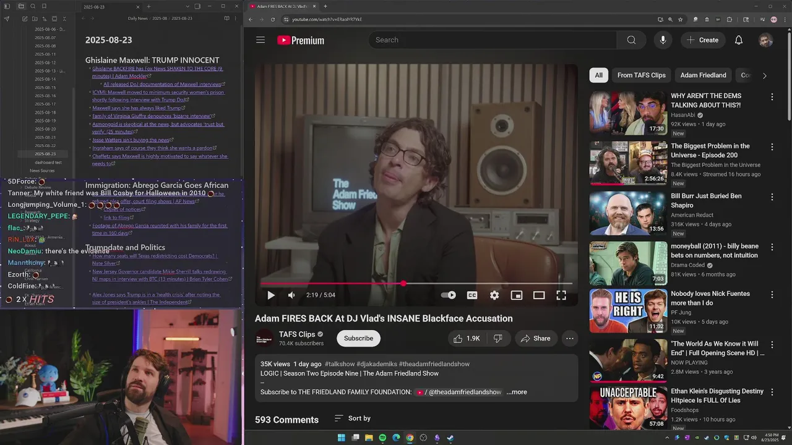Open options for Nobody loves Nick Fuentes video
Screen dimensions: 792x445
tap(772, 295)
